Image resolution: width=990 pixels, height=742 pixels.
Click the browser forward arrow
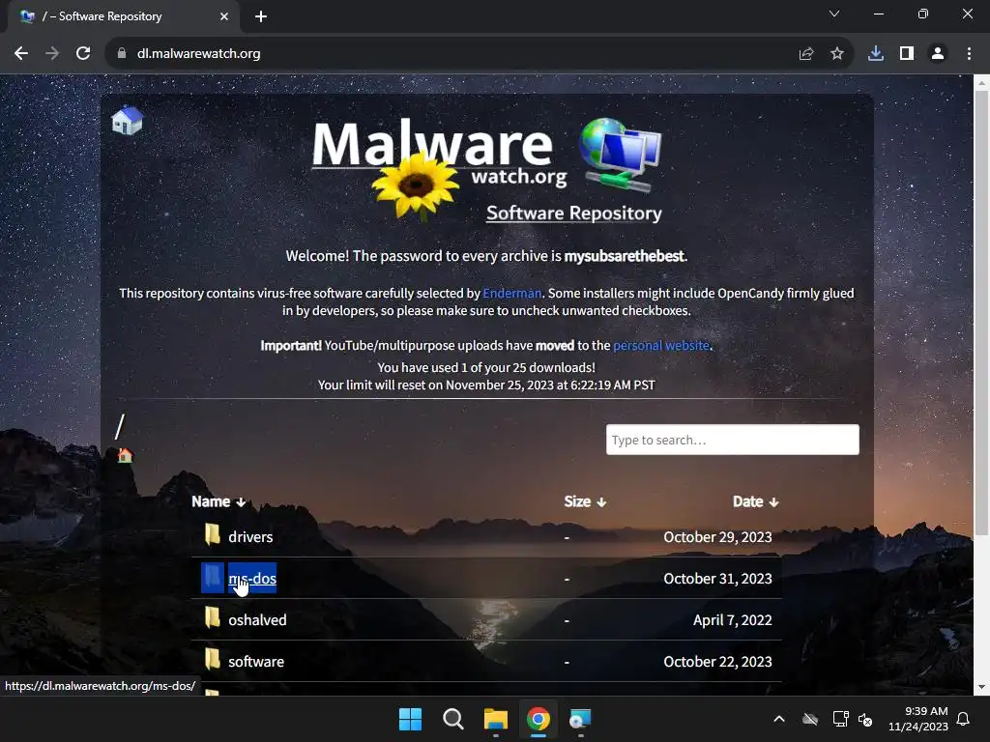coord(52,54)
